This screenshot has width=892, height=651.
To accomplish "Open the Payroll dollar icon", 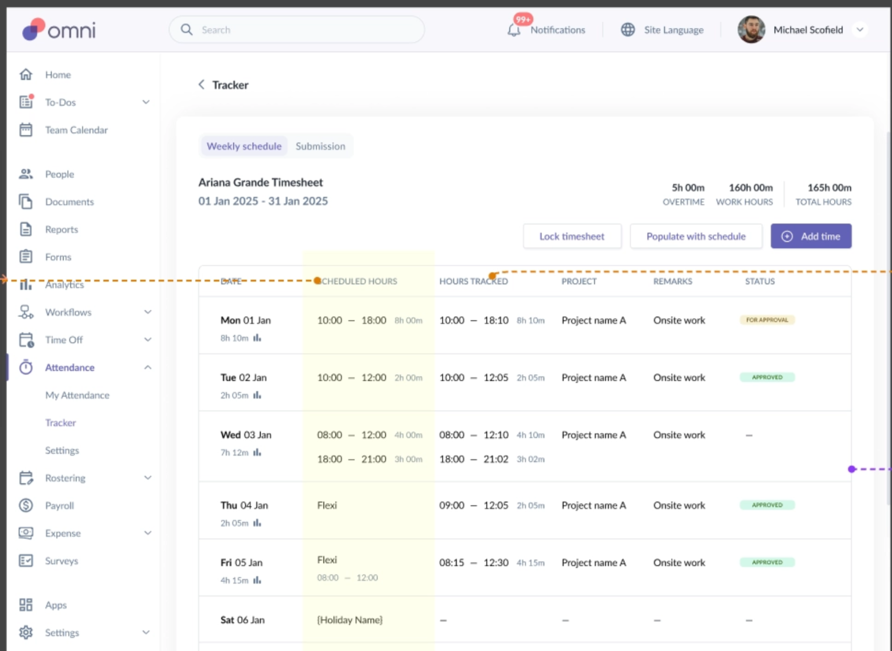I will pos(26,505).
